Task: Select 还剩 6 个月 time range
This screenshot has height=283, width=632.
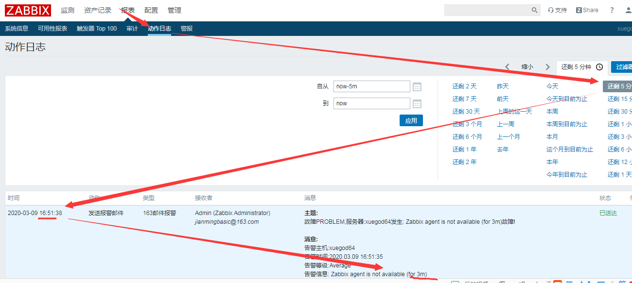Action: point(467,137)
